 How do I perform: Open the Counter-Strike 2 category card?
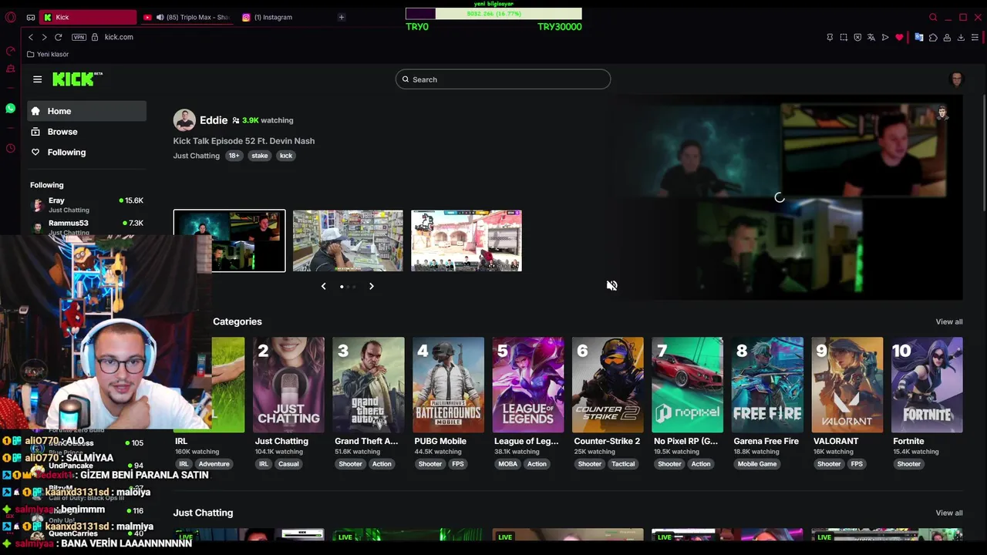tap(608, 385)
